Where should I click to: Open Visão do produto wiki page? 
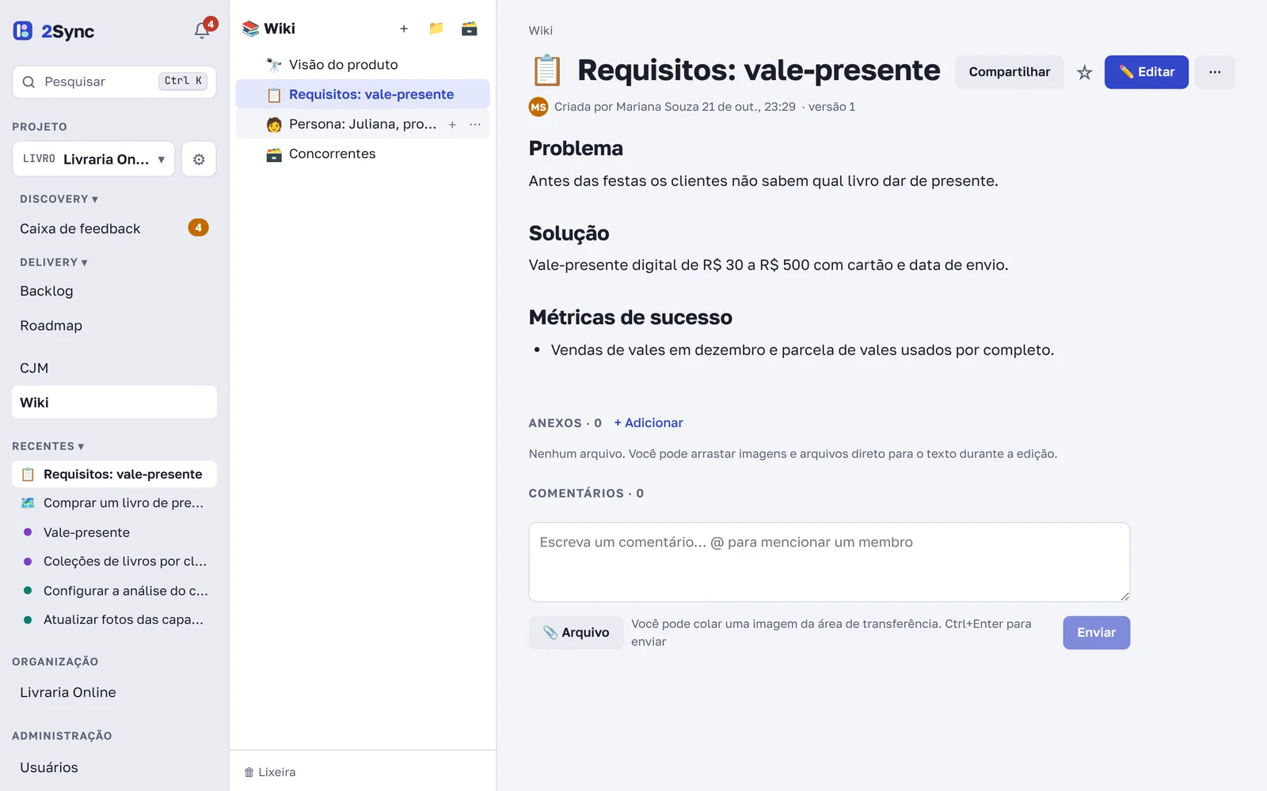(363, 65)
